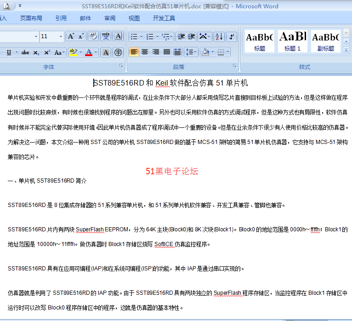Toggle Align Text Left
352x321 pixels.
coord(134,52)
